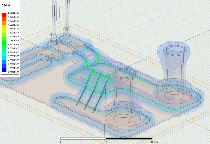Select the red top color band in legend

[4, 15]
